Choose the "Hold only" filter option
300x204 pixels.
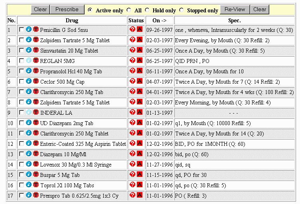[x=147, y=10]
